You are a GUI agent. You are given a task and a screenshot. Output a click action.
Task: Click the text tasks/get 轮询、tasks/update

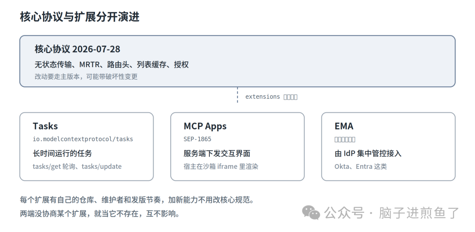(77, 167)
